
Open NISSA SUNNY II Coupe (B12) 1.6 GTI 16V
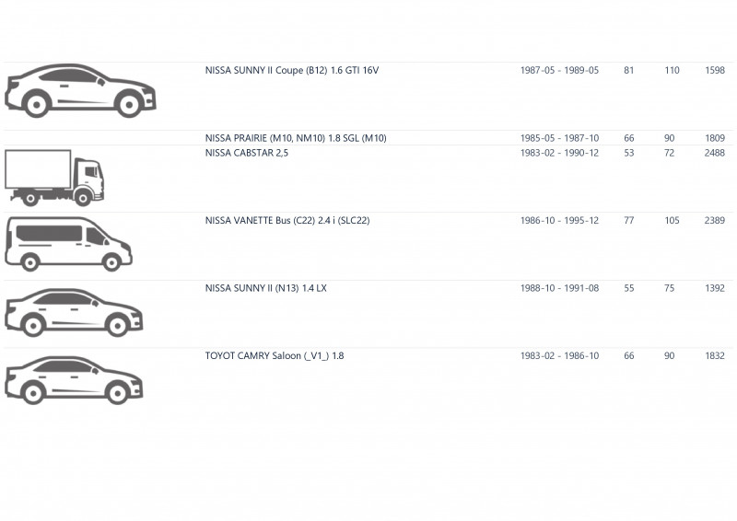(x=292, y=71)
